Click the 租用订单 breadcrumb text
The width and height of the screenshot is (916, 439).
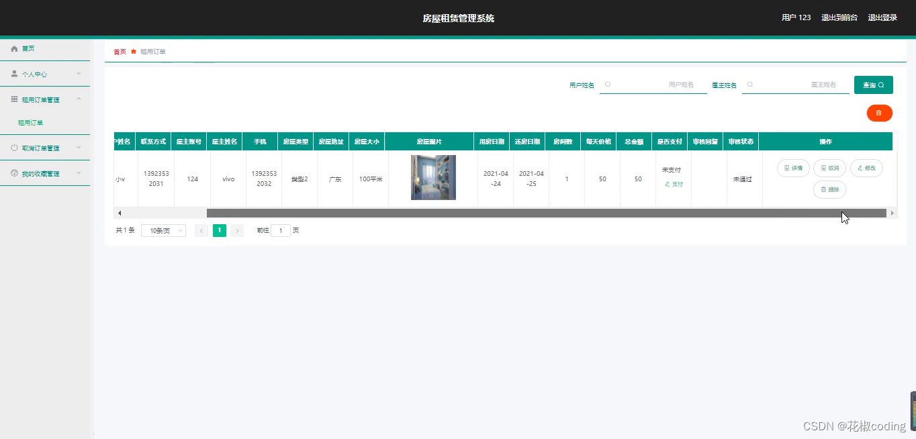point(153,52)
